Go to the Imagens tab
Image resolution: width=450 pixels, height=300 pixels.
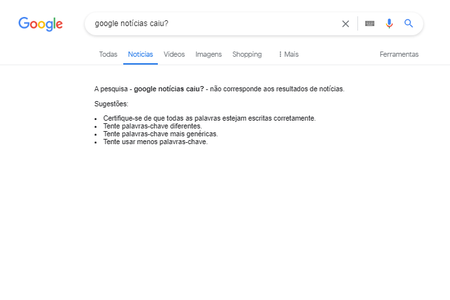[x=209, y=55]
